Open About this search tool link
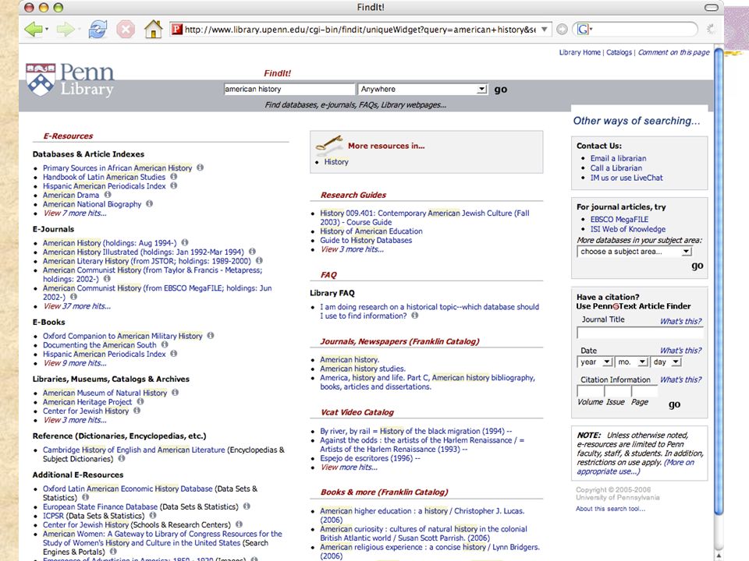Viewport: 749px width, 561px height. coord(610,509)
